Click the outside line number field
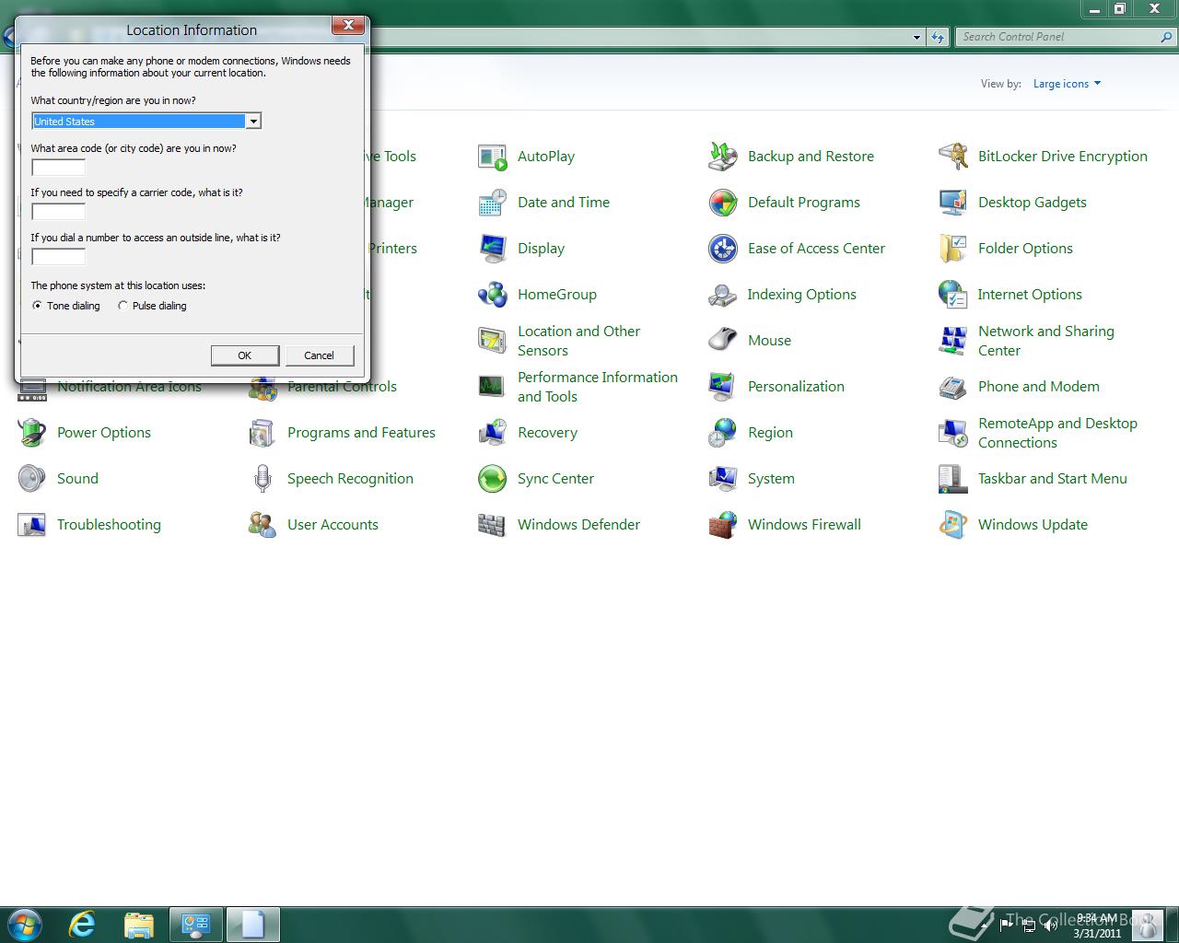The image size is (1179, 943). coord(58,257)
